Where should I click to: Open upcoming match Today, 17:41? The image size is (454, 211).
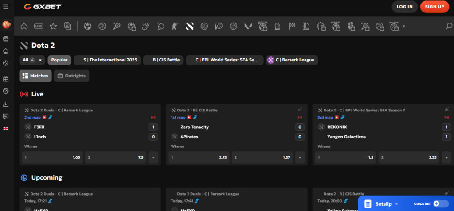[x=237, y=199]
